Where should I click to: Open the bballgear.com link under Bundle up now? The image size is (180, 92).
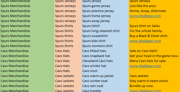145,91
